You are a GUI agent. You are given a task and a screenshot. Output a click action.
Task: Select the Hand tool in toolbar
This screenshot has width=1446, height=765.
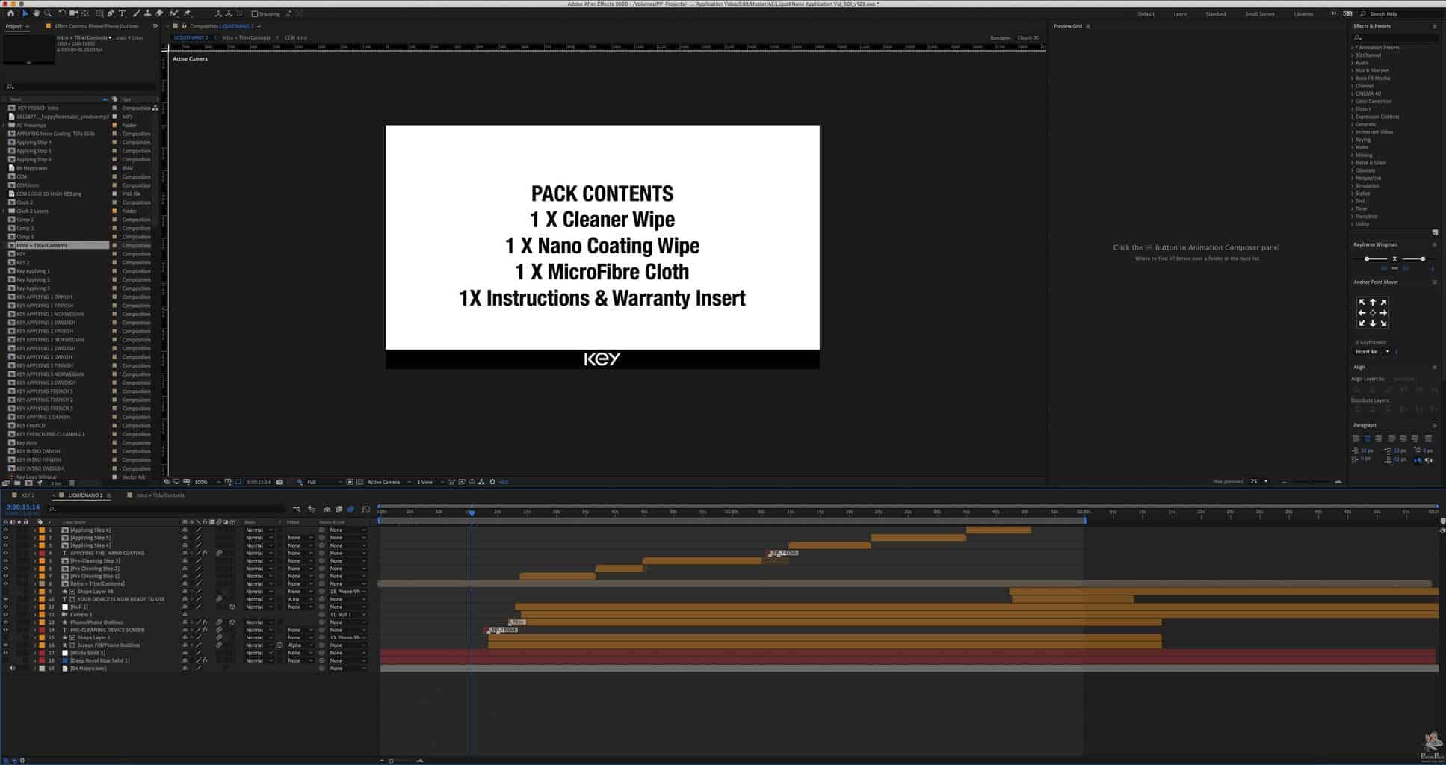pos(36,13)
